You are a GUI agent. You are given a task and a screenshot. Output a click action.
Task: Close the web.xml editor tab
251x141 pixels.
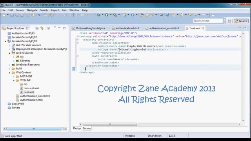coord(203,28)
